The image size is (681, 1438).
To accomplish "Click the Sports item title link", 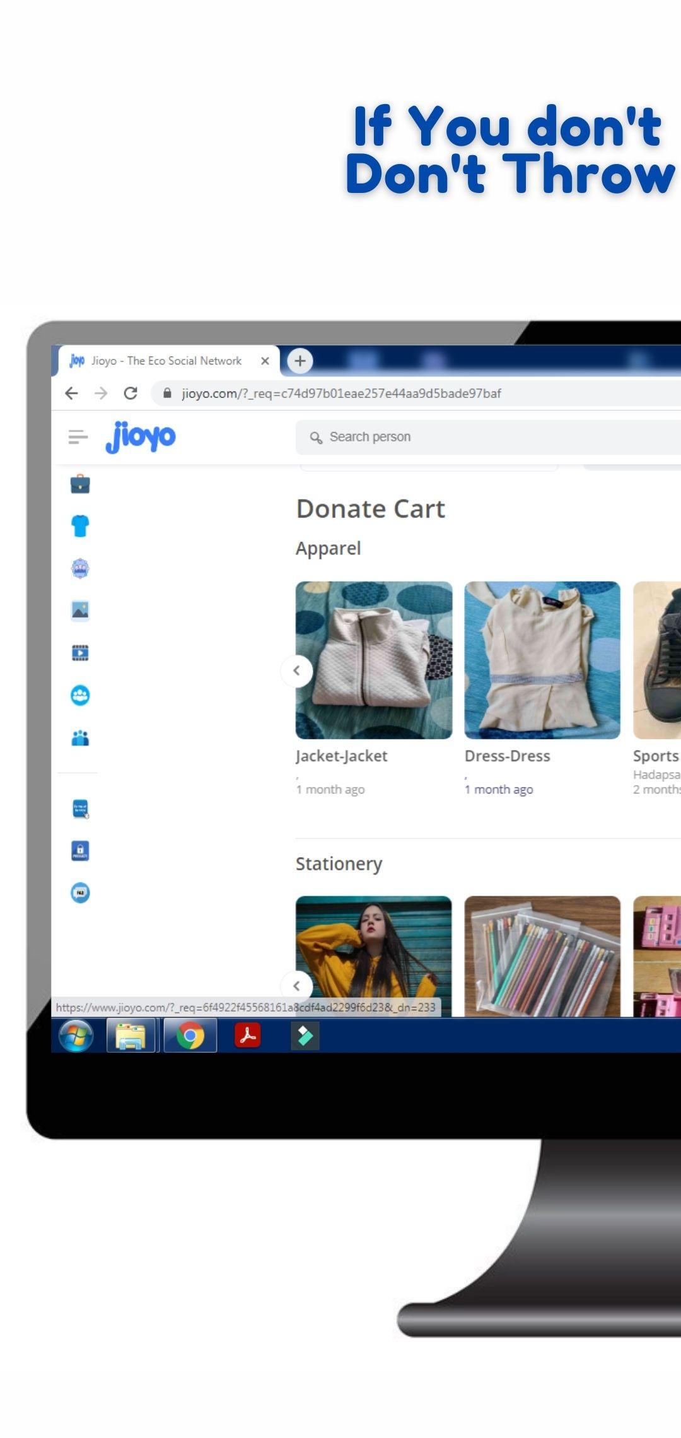I will [x=656, y=756].
